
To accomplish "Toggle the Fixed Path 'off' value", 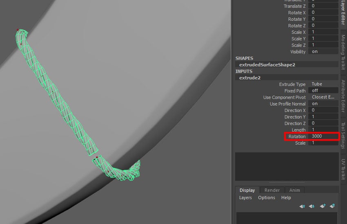I will coord(323,90).
